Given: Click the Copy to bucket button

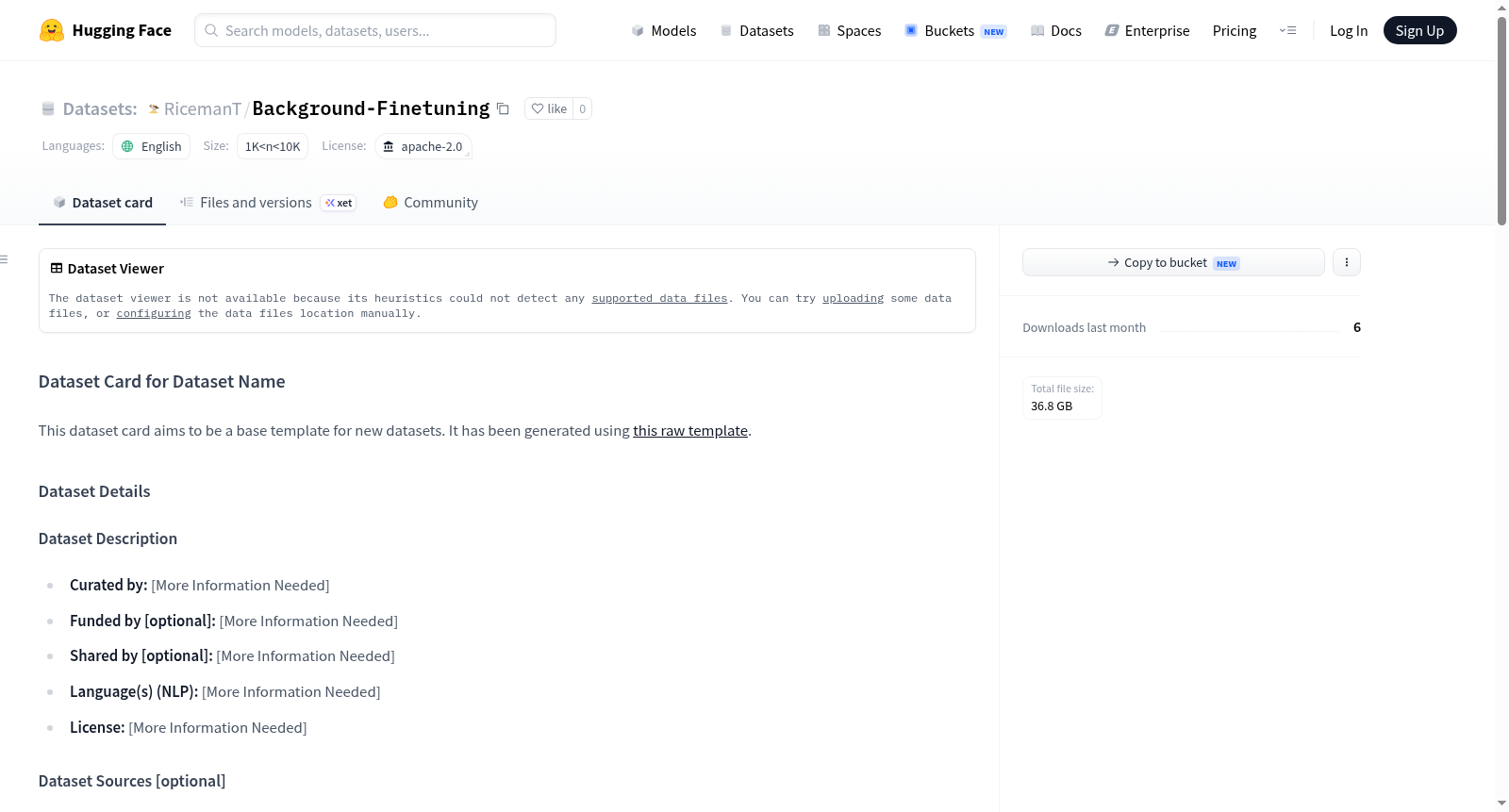Looking at the screenshot, I should tap(1173, 262).
